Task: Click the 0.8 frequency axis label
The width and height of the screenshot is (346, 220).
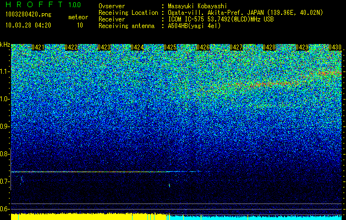Action: 4,154
